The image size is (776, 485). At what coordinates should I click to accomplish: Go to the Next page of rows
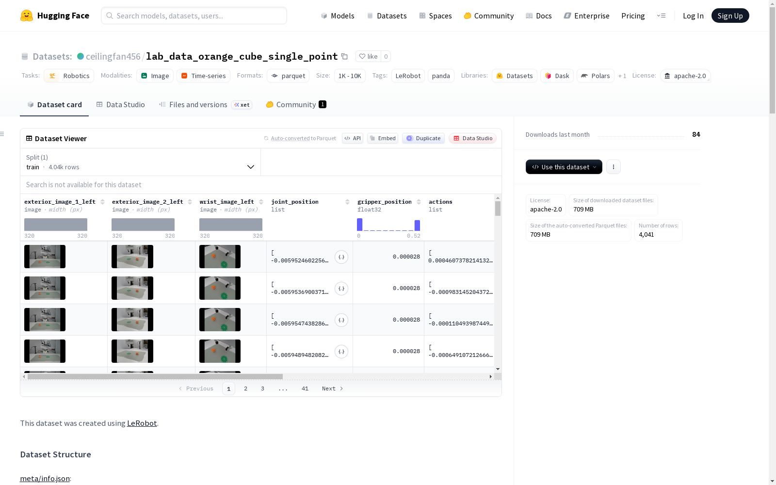332,388
